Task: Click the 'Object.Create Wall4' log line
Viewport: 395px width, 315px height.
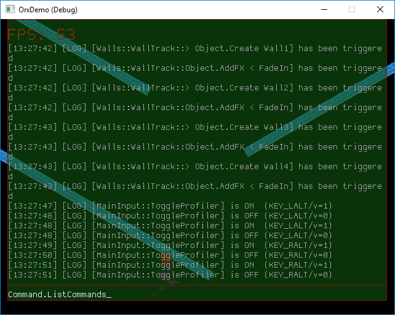Action: [195, 171]
